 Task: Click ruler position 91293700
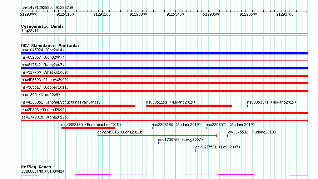[285, 14]
